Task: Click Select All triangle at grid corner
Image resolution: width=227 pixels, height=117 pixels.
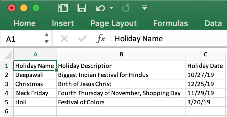Action: [x=8, y=55]
